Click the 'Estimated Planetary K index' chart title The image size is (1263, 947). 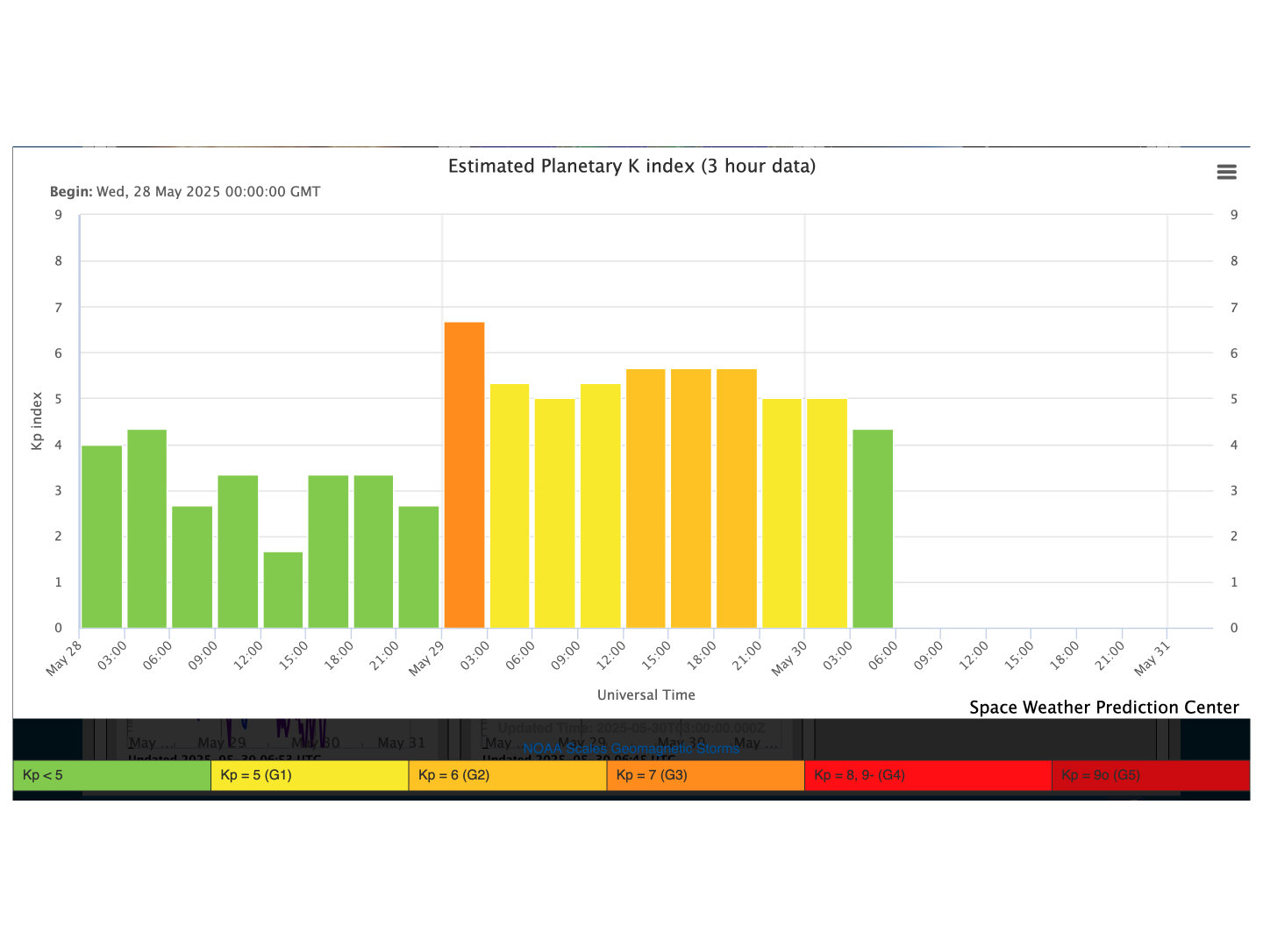631,166
